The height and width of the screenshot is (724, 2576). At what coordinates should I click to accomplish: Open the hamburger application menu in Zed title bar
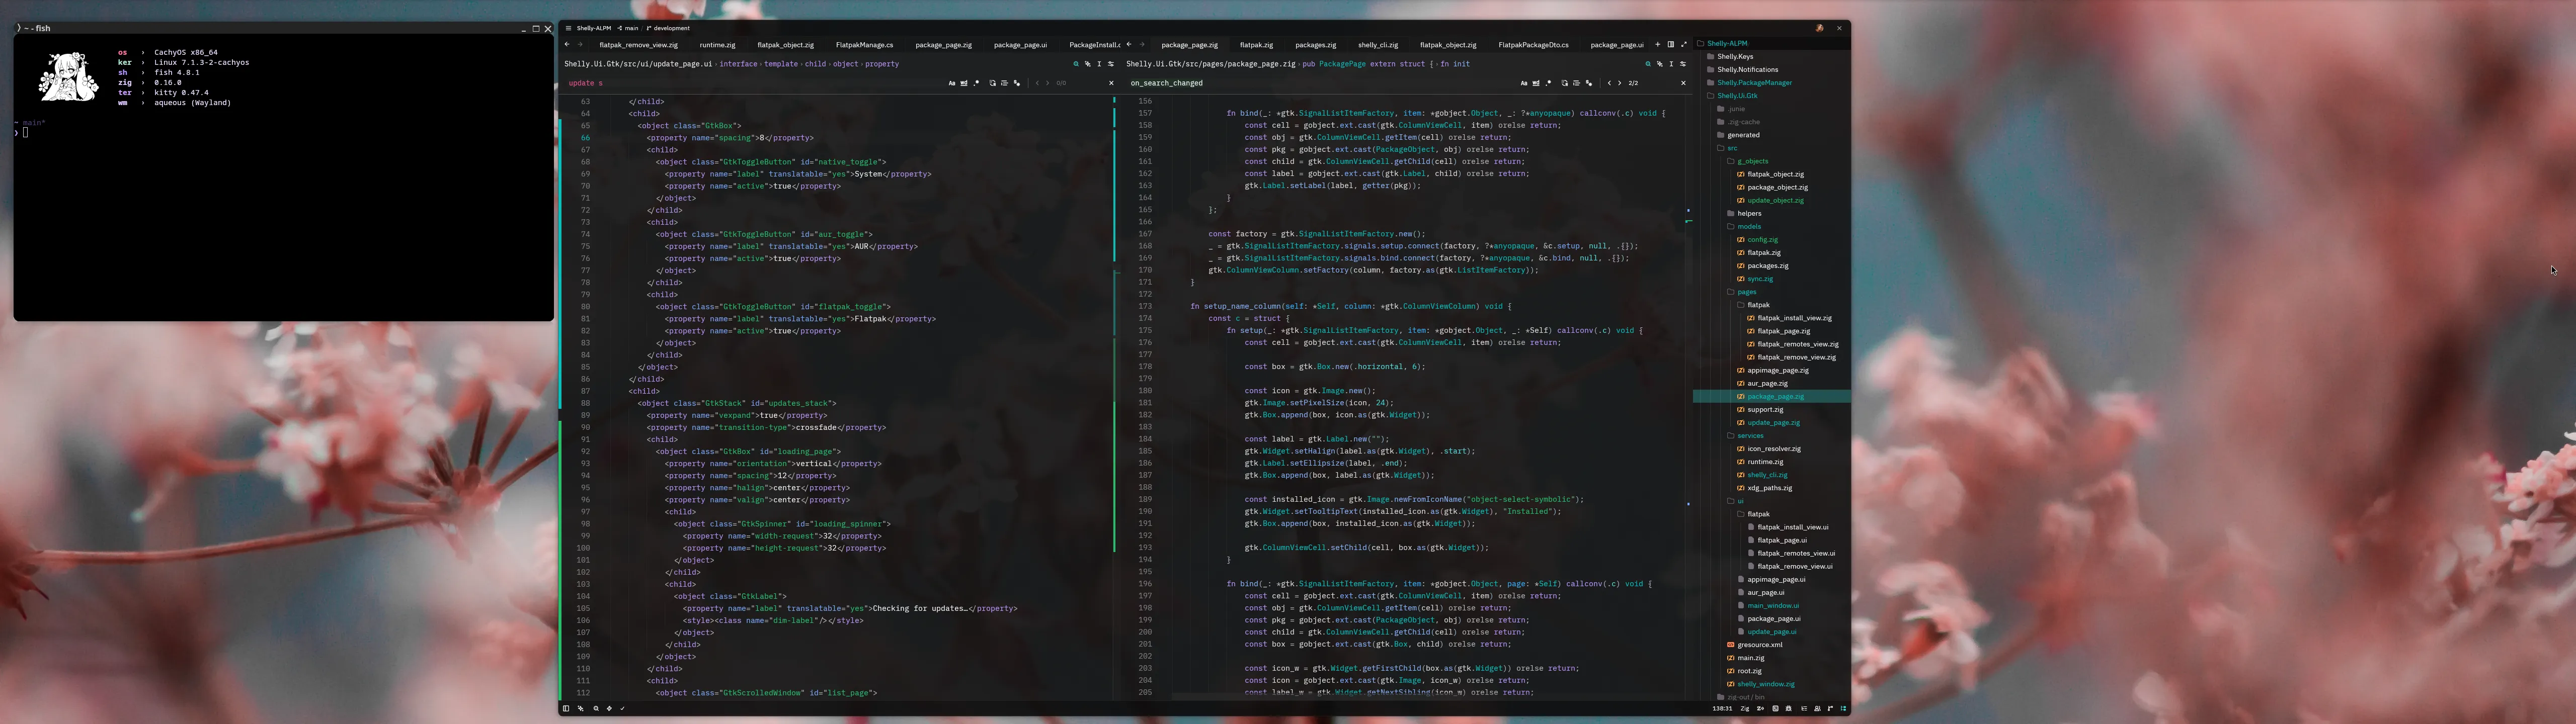[568, 28]
